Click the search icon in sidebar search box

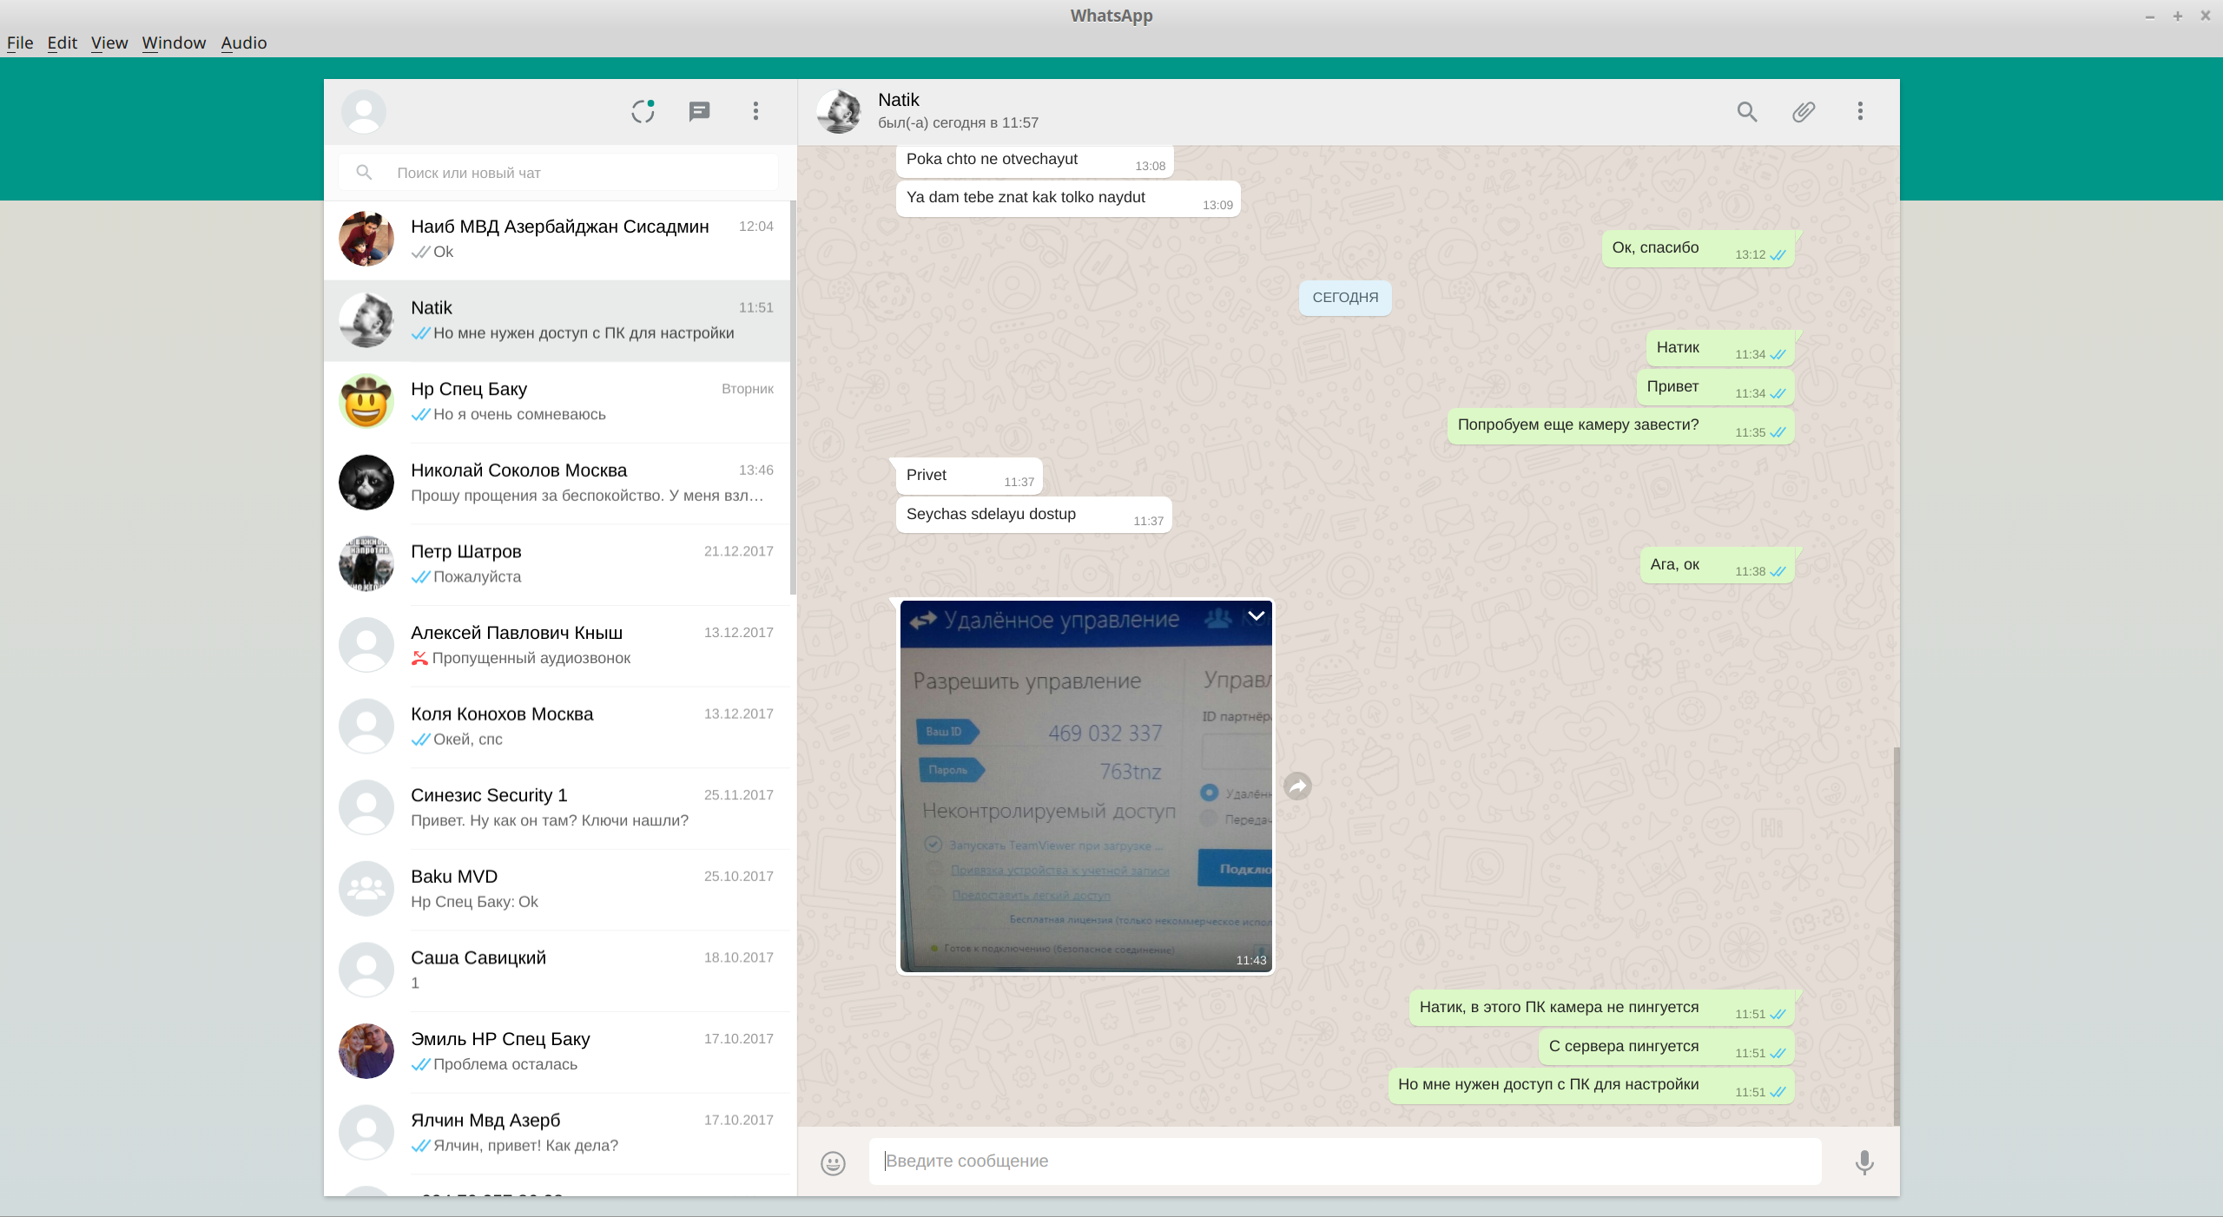[364, 173]
